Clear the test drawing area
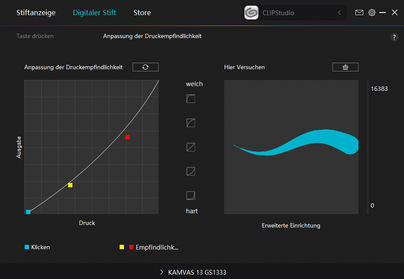 [x=345, y=67]
